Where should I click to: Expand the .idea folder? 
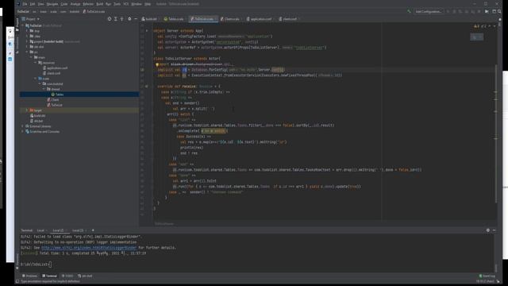coord(27,37)
